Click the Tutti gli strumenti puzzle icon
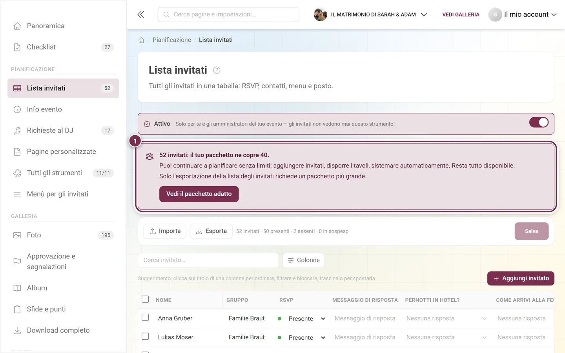 click(x=17, y=173)
